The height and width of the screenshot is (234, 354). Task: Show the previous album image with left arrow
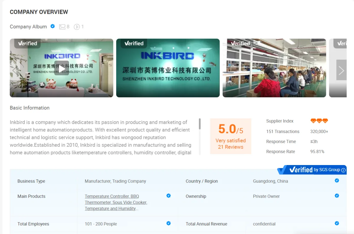point(15,70)
